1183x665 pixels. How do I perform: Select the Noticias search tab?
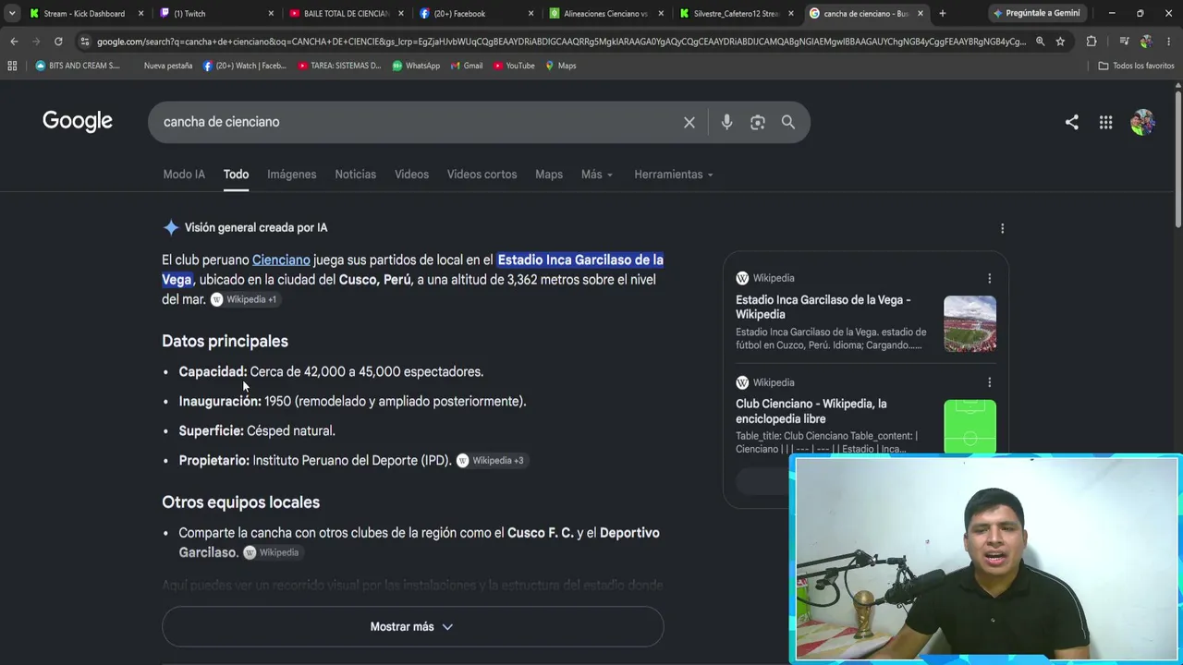[x=355, y=175]
